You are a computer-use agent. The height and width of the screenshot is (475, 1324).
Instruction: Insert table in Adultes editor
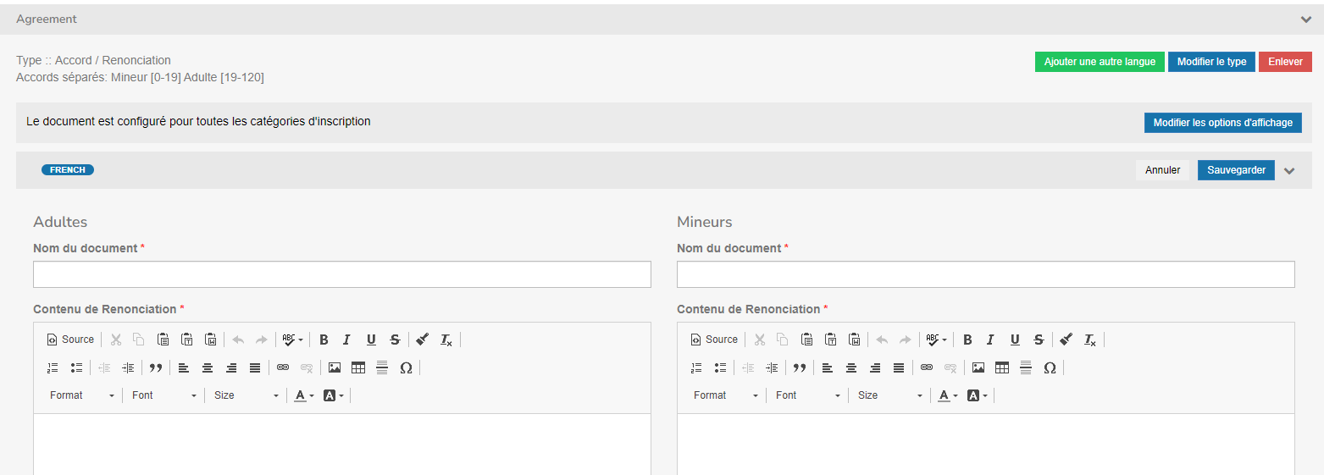tap(358, 367)
